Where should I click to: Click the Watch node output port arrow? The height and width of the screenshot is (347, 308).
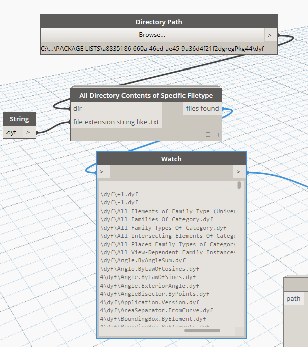click(239, 172)
